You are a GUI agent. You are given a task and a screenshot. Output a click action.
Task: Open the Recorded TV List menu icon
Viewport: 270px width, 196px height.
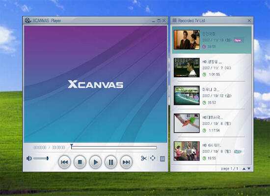[x=175, y=21]
